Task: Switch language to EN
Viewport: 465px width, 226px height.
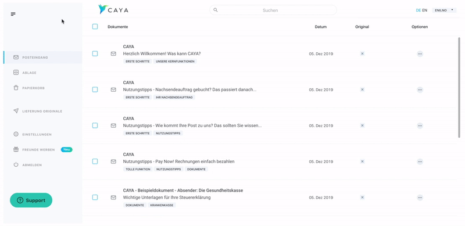Action: coord(425,10)
